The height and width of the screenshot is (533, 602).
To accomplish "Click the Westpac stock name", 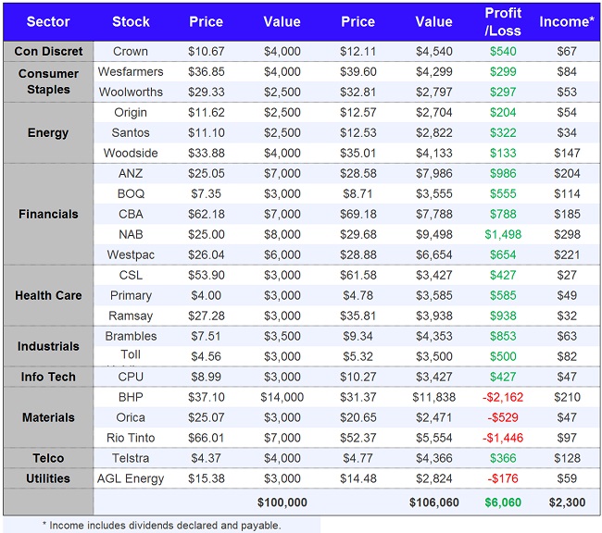I will 131,254.
